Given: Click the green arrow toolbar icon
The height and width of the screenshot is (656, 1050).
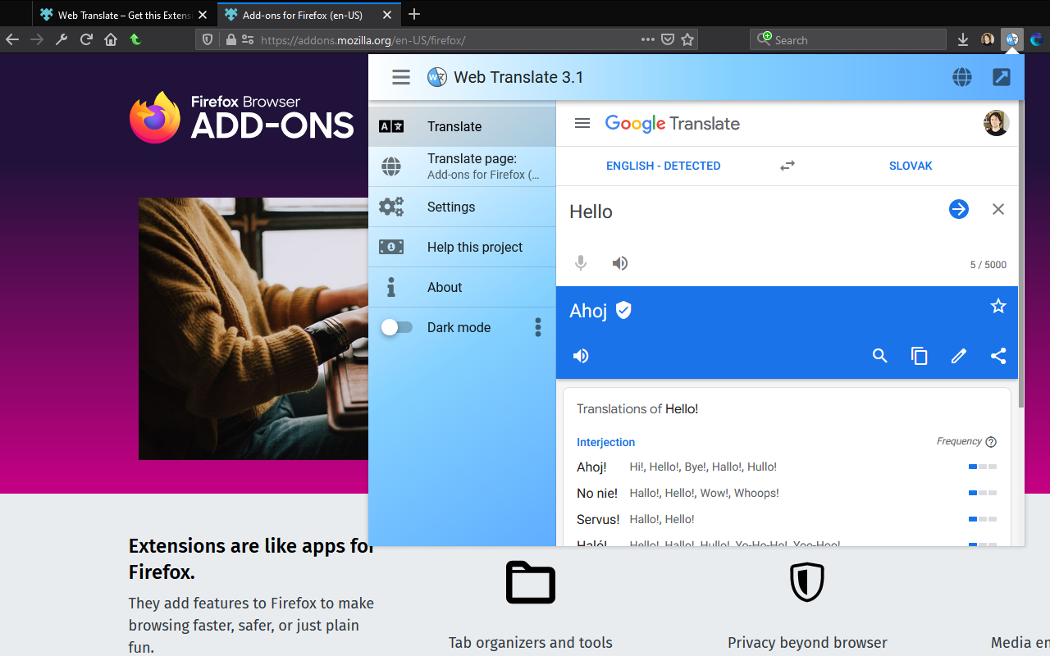Looking at the screenshot, I should [135, 39].
